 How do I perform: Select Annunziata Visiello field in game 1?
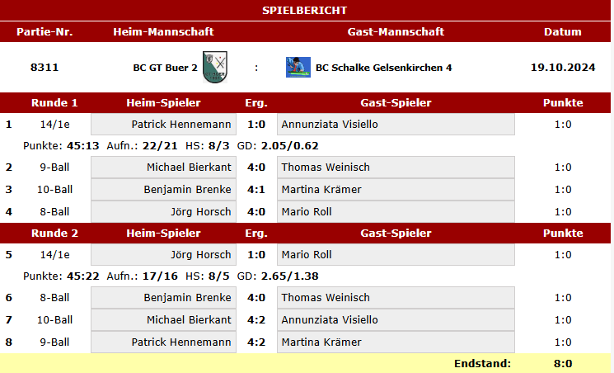click(x=396, y=125)
